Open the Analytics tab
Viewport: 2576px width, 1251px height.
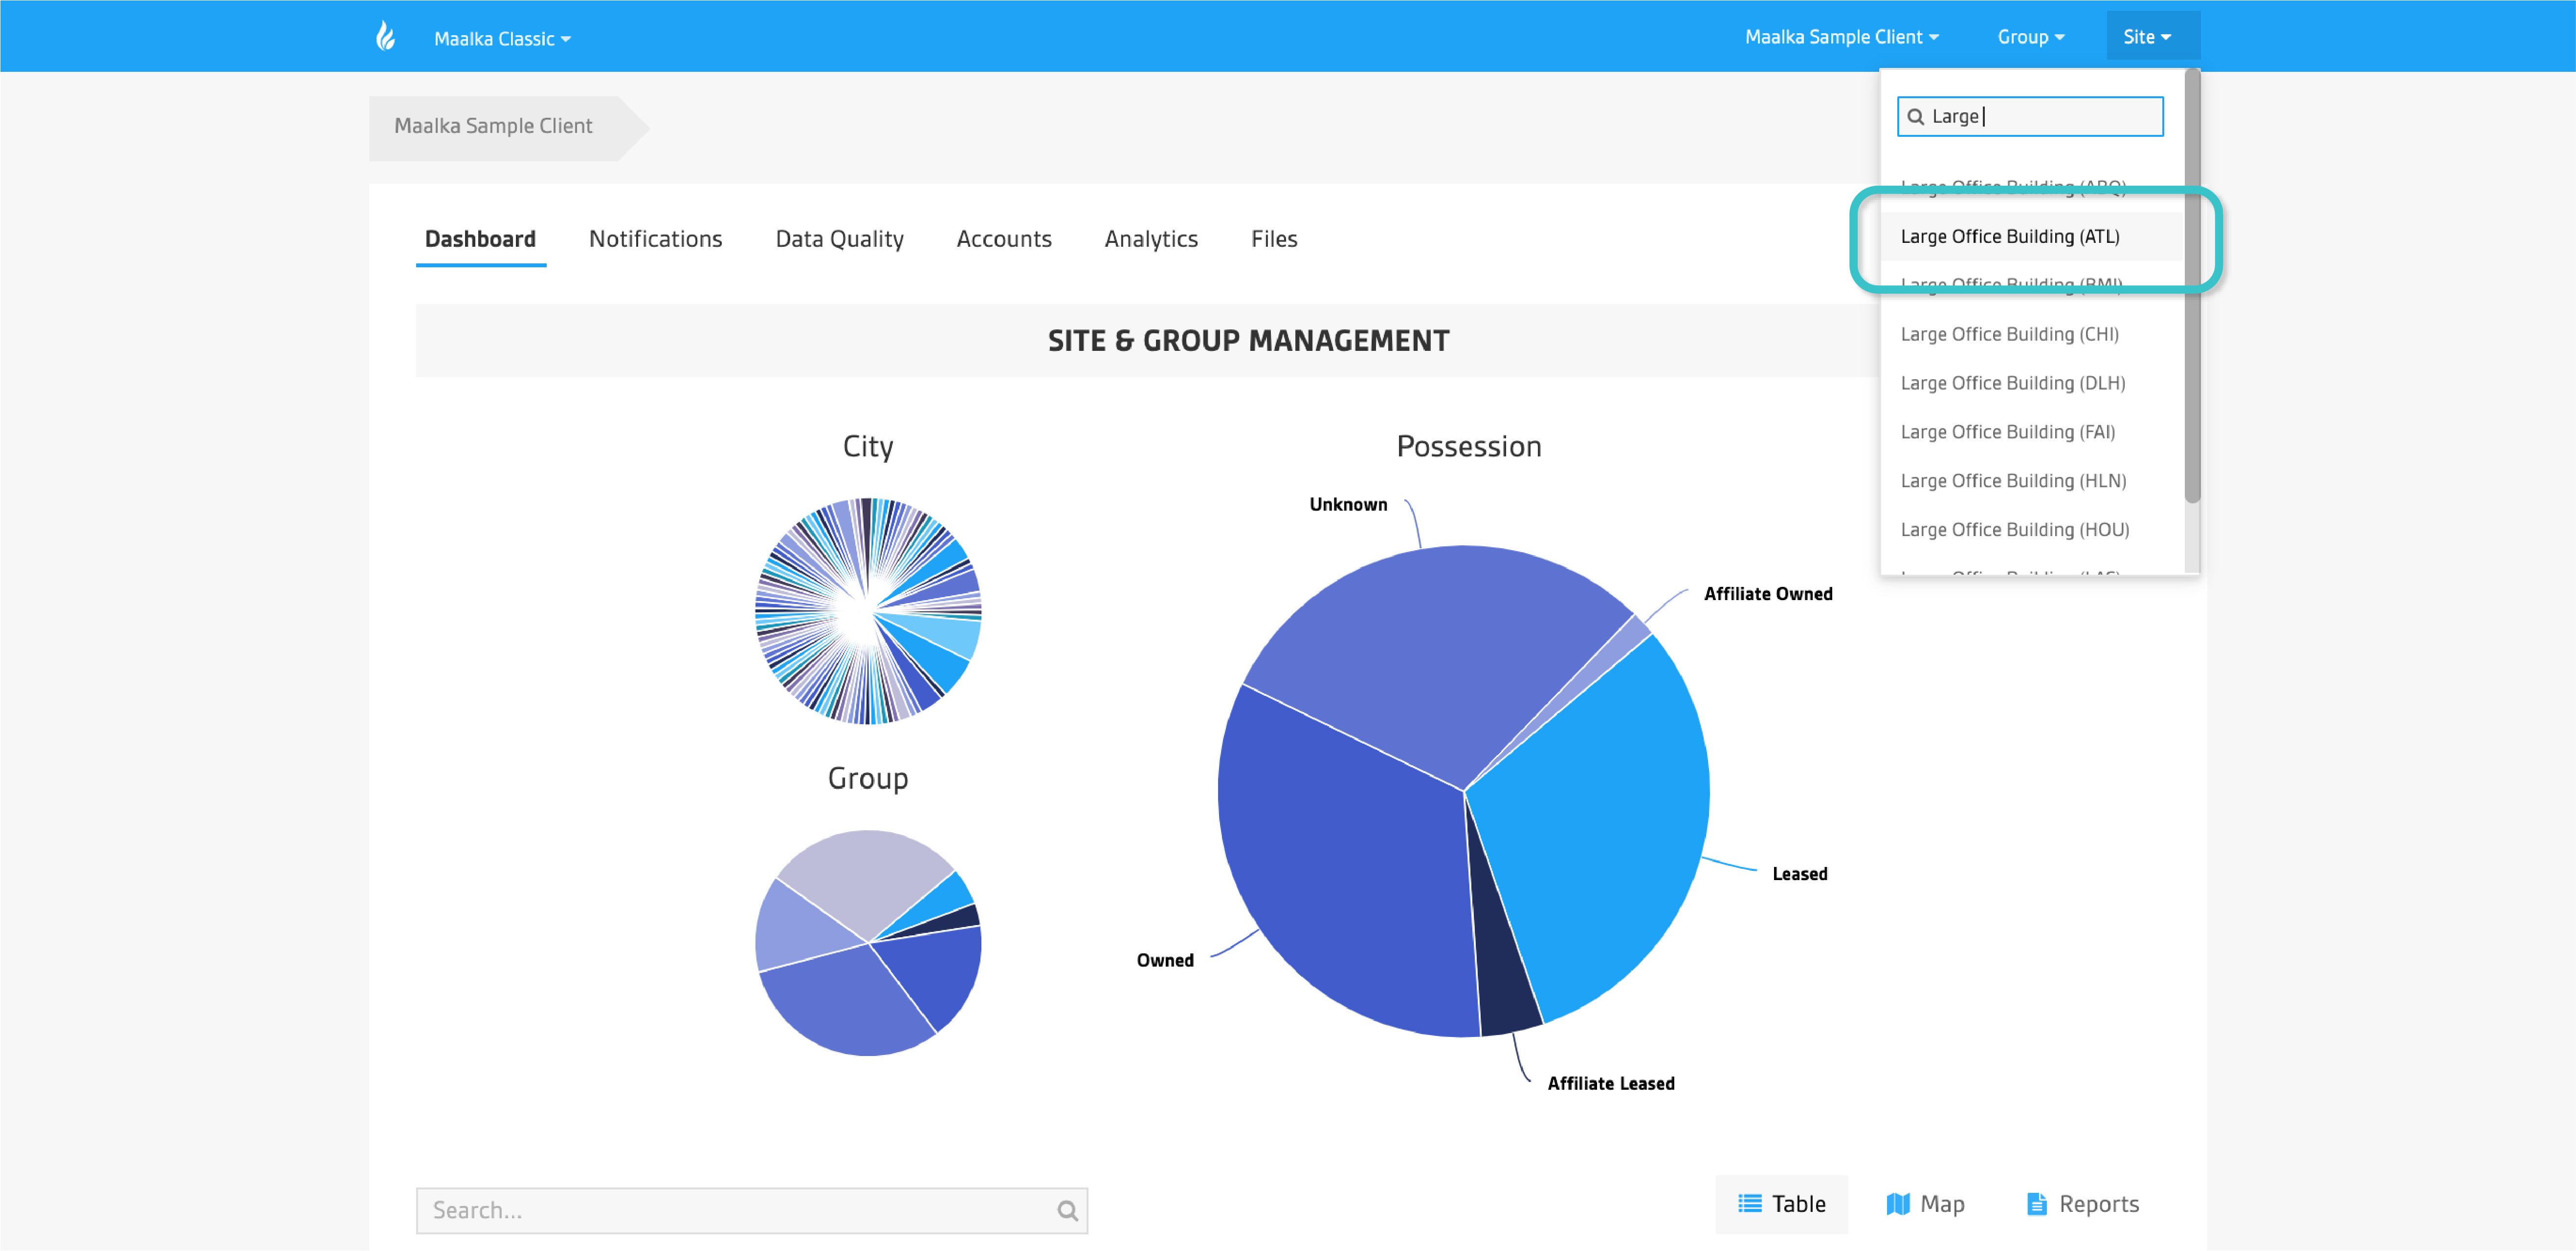point(1150,239)
